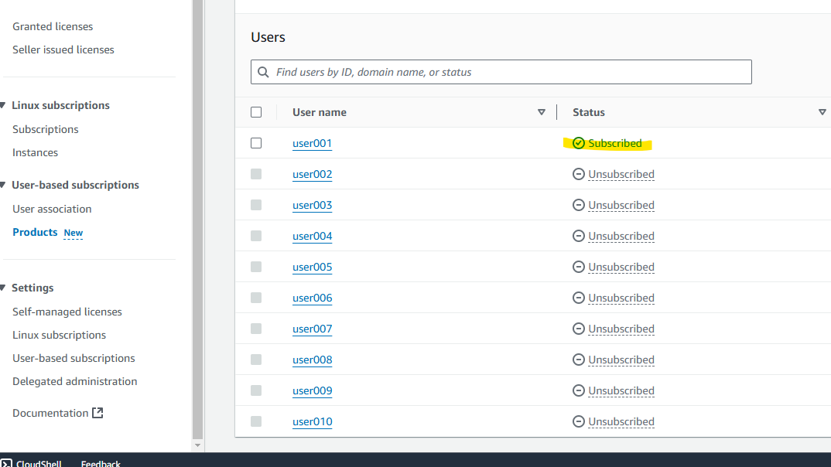
Task: Click the Unsubscribed text for user010
Action: click(x=621, y=421)
